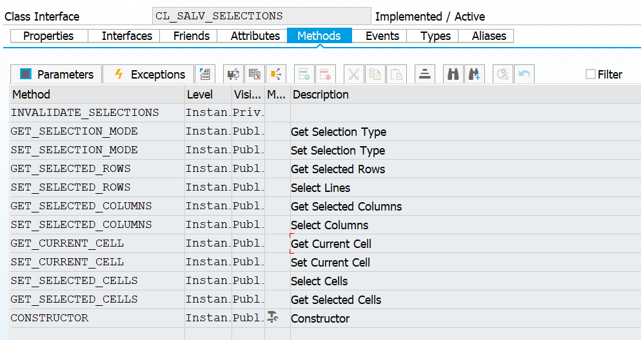
Task: Click the 'Constructor' description cell
Action: 466,318
